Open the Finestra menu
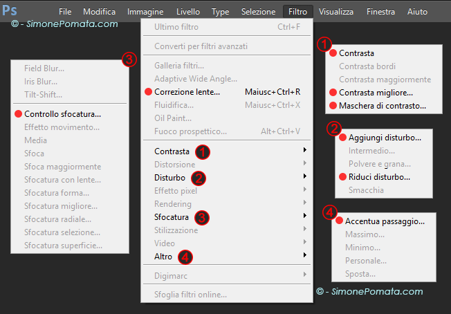Screen dimensions: 451x314 (380, 12)
